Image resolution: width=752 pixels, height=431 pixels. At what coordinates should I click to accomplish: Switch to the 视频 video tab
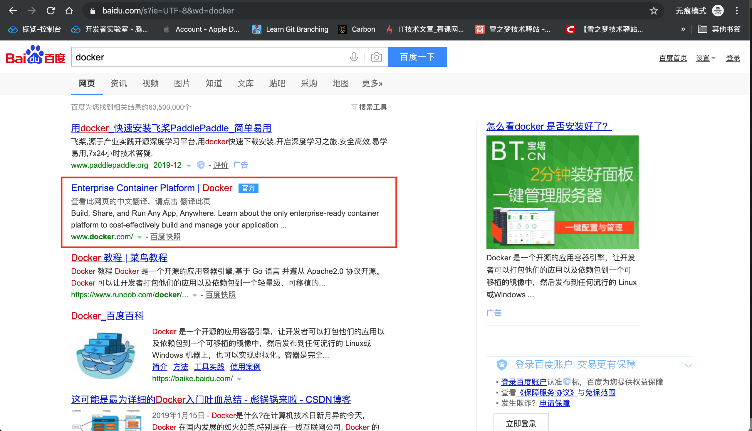(150, 84)
